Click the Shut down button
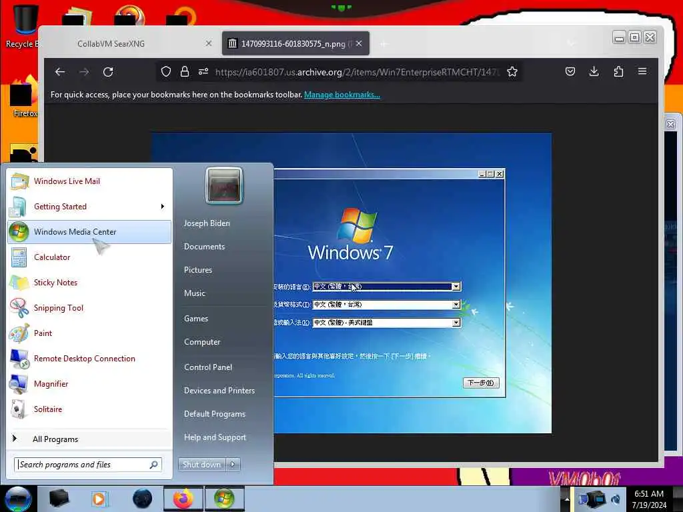The height and width of the screenshot is (512, 683). (201, 465)
